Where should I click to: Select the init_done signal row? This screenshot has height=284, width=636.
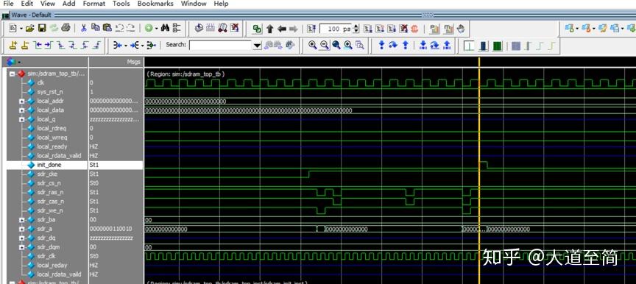tap(74, 165)
